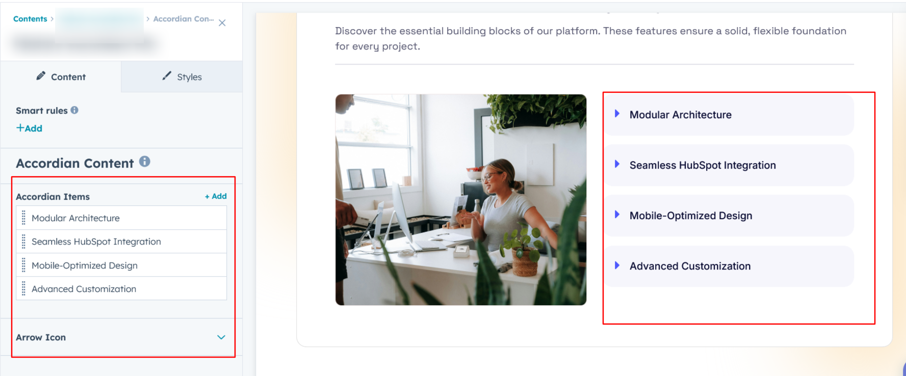Click the Accordian Content info icon
The width and height of the screenshot is (906, 376).
[x=145, y=162]
